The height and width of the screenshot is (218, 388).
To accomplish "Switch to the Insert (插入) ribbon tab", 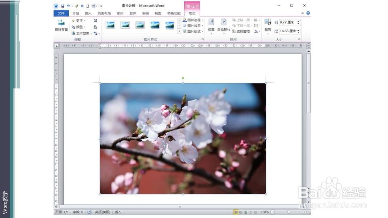I will pos(89,13).
